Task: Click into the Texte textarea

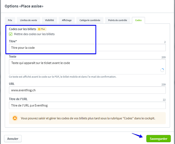Action: click(87, 67)
